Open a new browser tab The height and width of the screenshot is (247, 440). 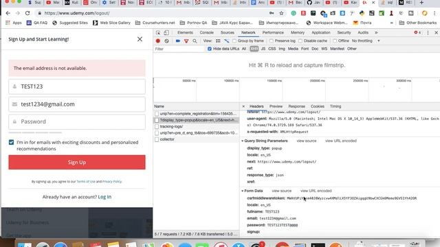click(421, 3)
